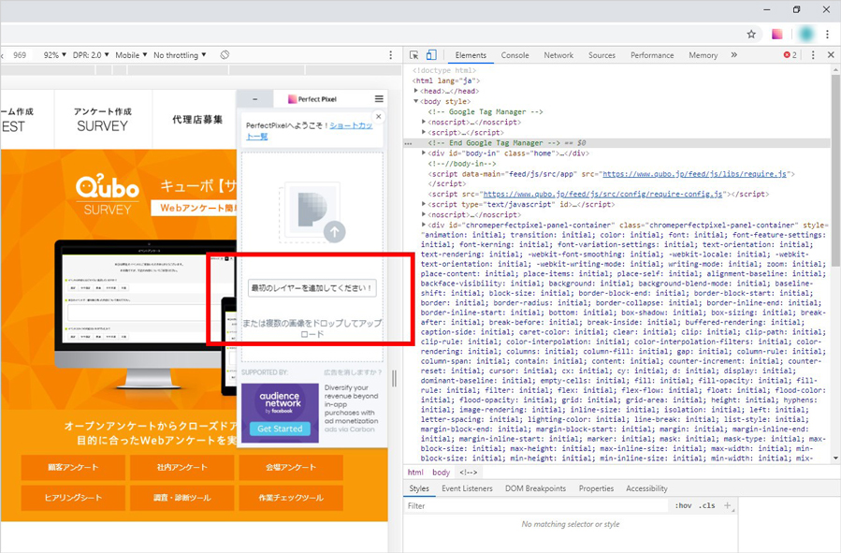841x553 pixels.
Task: Activate the inspect element picker tool
Action: (414, 54)
